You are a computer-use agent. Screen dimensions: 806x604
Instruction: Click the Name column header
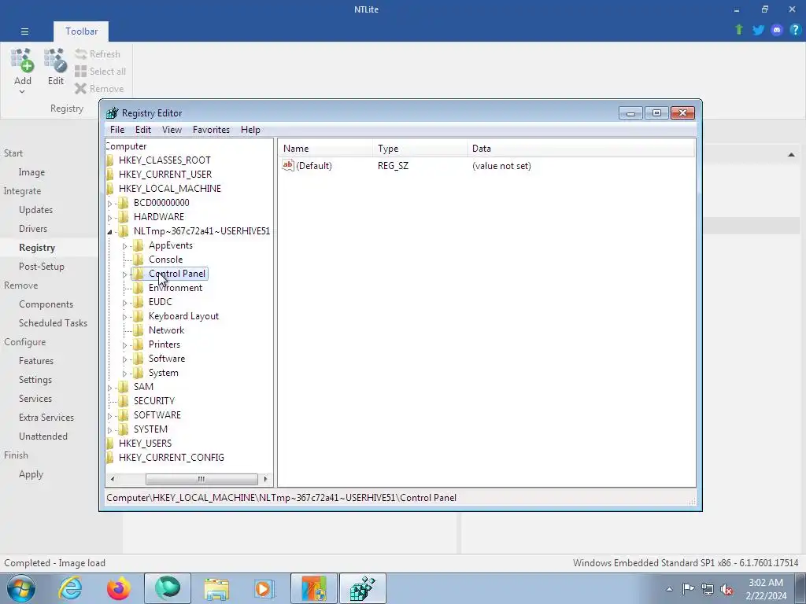point(326,149)
